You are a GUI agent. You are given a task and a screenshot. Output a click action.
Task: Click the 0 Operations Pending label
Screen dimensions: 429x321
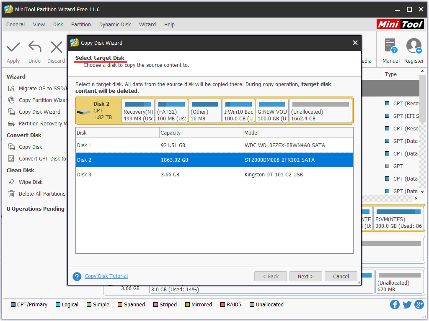(x=36, y=209)
